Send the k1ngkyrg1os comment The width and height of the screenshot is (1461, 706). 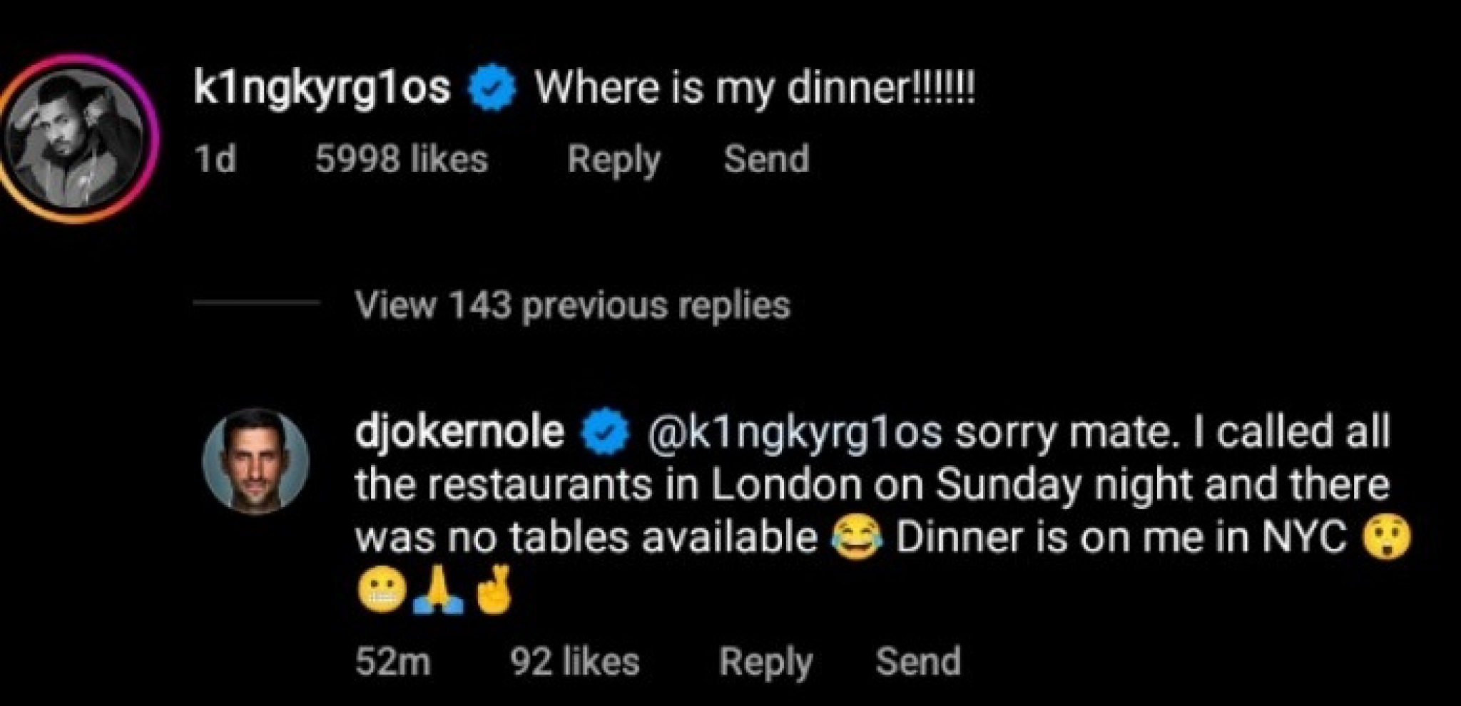(766, 159)
